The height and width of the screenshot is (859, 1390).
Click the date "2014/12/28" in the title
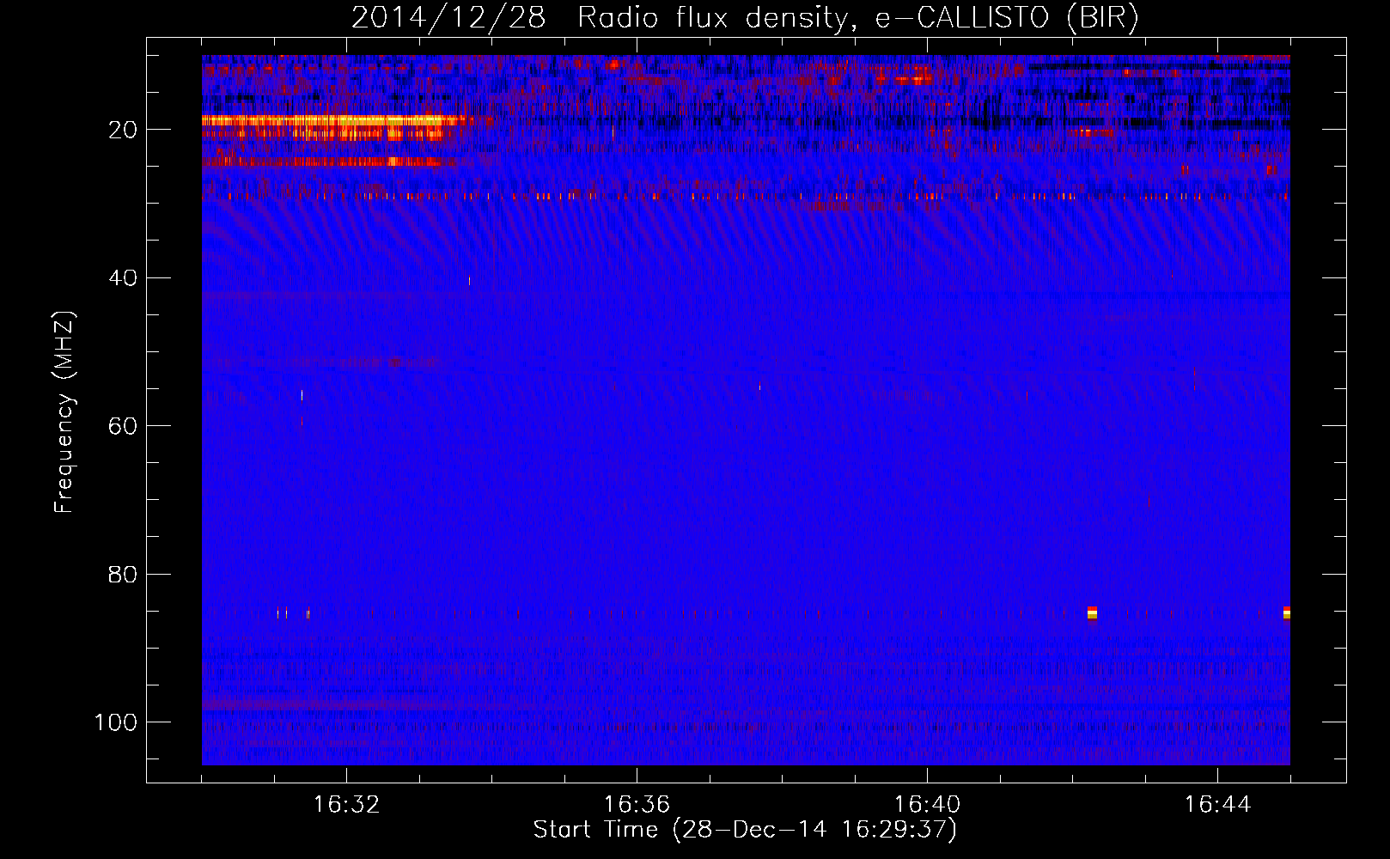pos(448,18)
